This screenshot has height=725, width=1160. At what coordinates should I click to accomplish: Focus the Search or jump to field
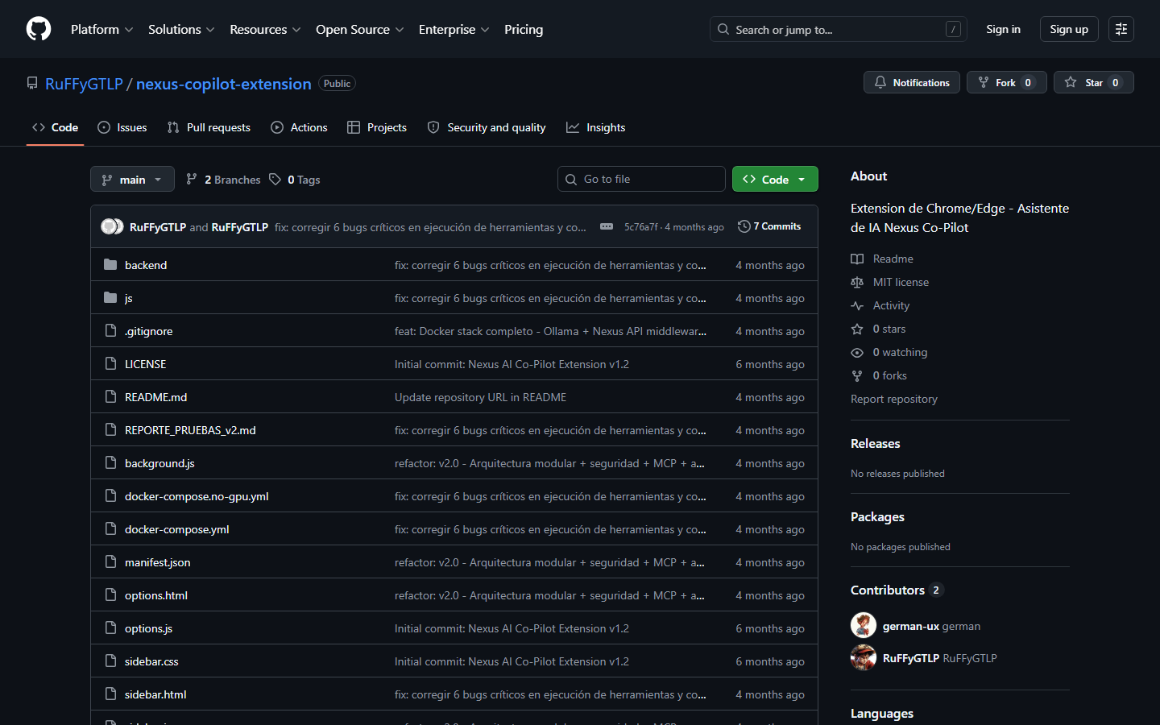(838, 29)
